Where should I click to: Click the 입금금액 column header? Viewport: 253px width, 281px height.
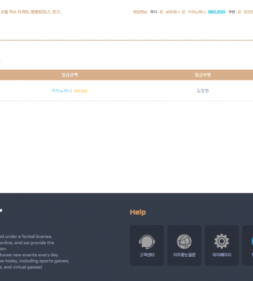pos(70,75)
